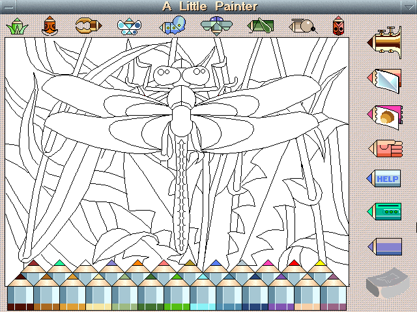This screenshot has width=417, height=312.
Task: Click the title bar down-arrow button
Action: (409, 7)
